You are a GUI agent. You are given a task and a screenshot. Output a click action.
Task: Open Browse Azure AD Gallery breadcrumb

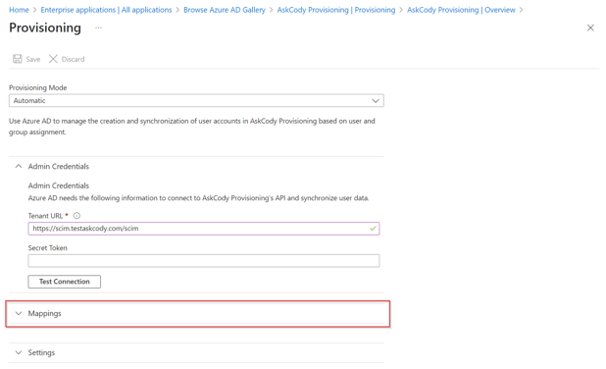point(225,10)
